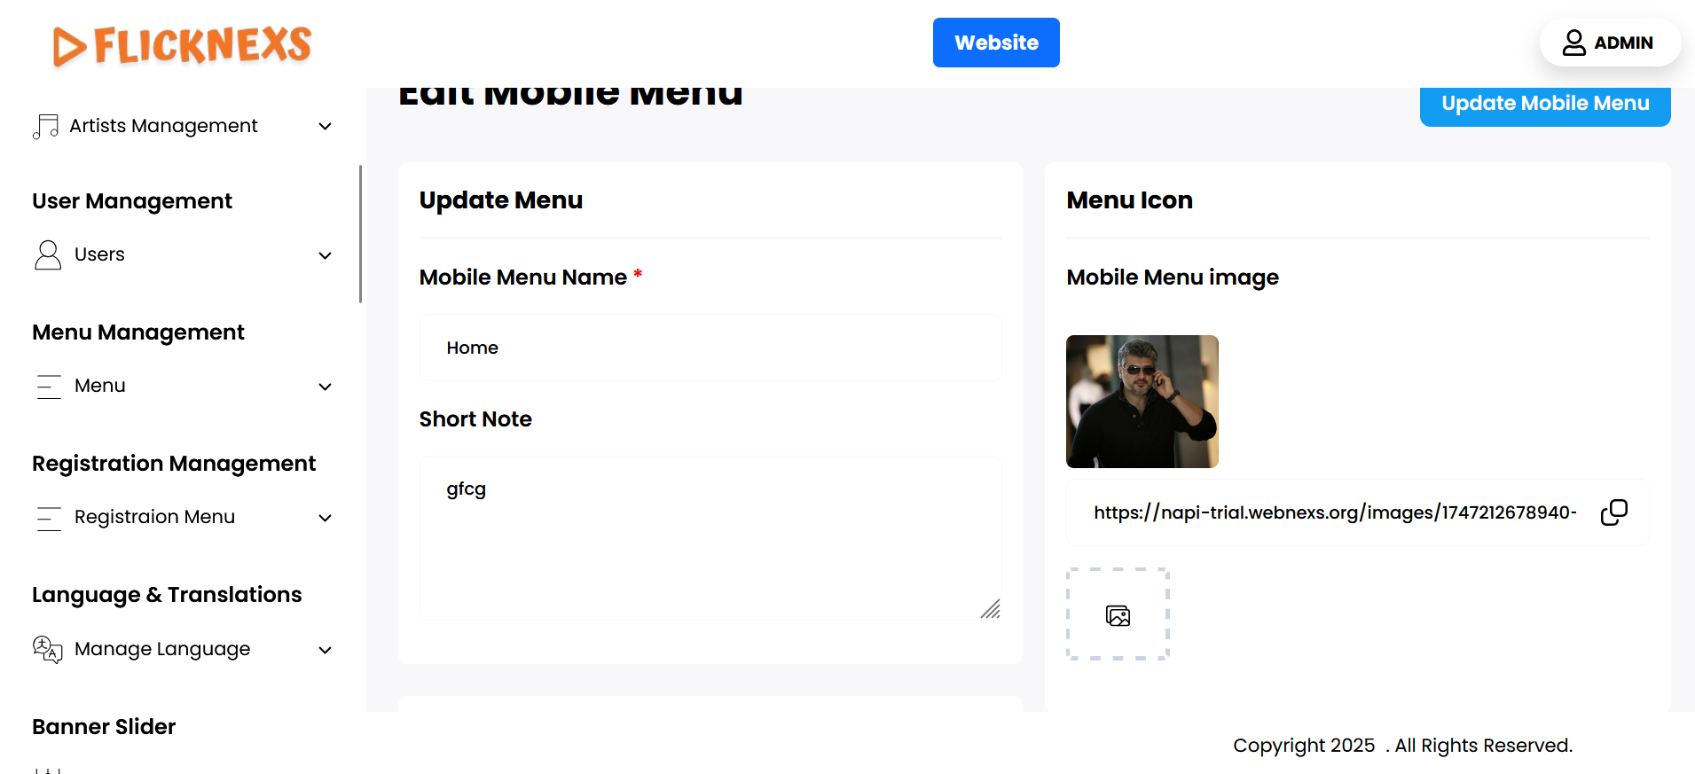Open the Registraion Menu sidebar item
Image resolution: width=1695 pixels, height=774 pixels.
tap(154, 517)
